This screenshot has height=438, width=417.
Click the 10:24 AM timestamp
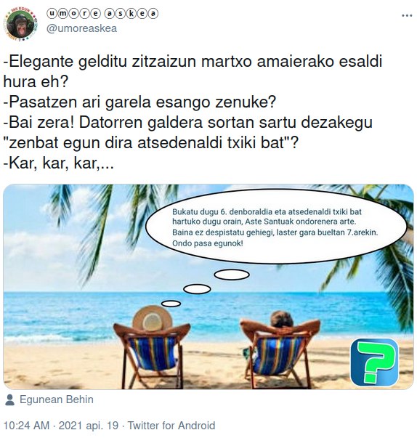[26, 426]
